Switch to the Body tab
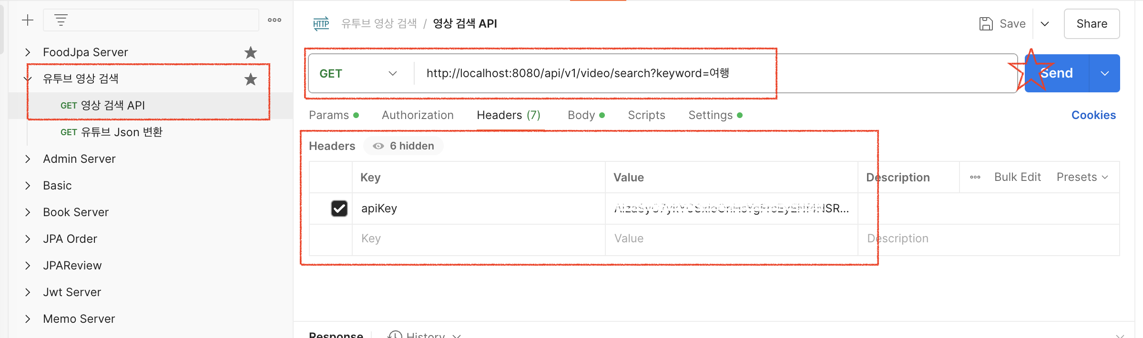Screen dimensions: 1143x338 pos(586,115)
